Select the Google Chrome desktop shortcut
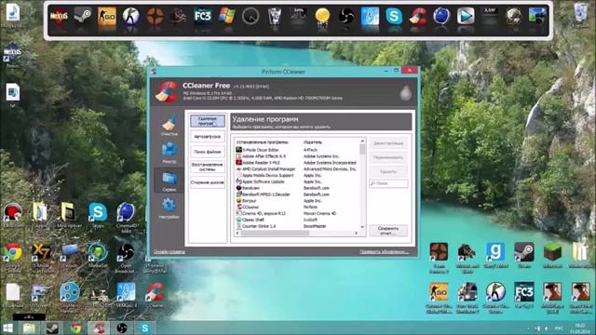Screen dimensions: 596x335 coord(12,258)
